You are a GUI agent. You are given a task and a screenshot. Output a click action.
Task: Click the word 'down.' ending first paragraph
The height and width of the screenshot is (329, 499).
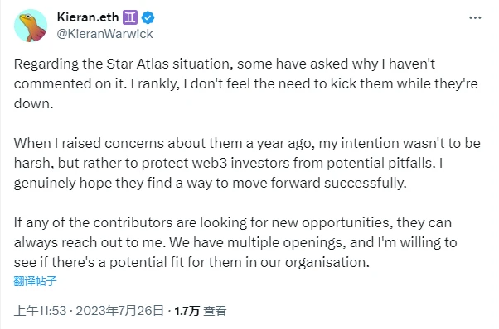click(x=33, y=103)
